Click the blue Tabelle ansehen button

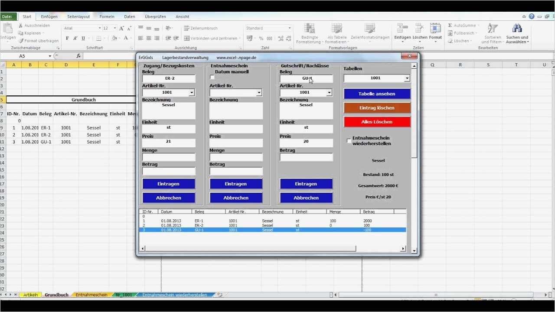point(378,94)
